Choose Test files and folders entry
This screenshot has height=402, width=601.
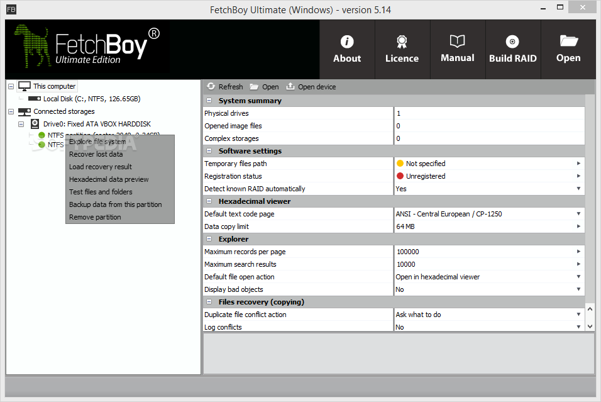(x=120, y=192)
